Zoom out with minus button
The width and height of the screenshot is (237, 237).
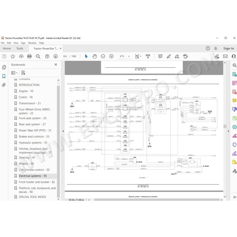(103, 57)
